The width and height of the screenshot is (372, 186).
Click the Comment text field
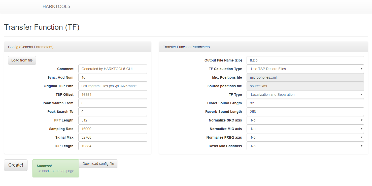coord(113,69)
